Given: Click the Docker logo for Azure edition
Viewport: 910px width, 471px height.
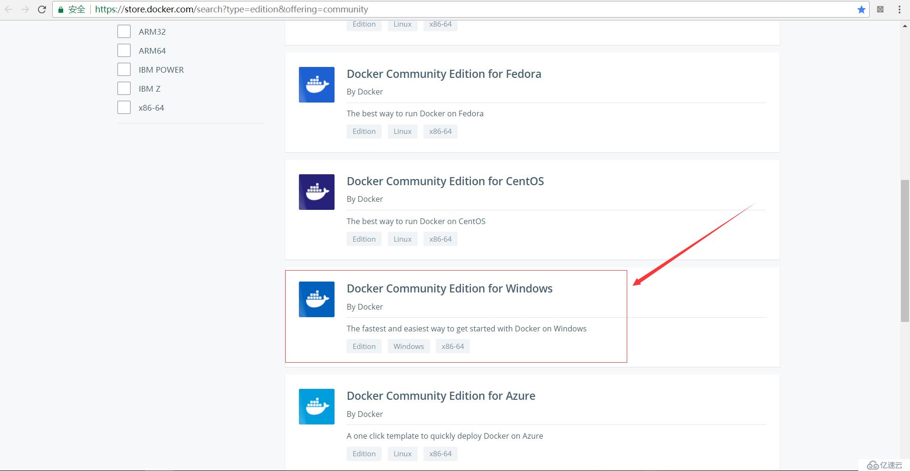Looking at the screenshot, I should tap(316, 406).
